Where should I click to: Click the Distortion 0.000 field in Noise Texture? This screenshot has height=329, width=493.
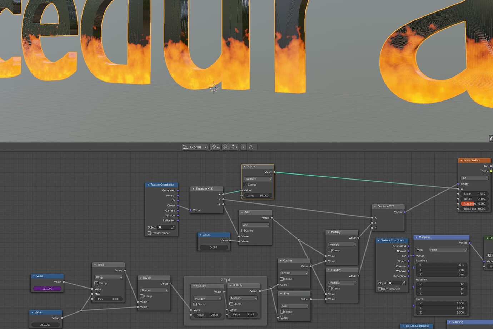[x=474, y=208]
